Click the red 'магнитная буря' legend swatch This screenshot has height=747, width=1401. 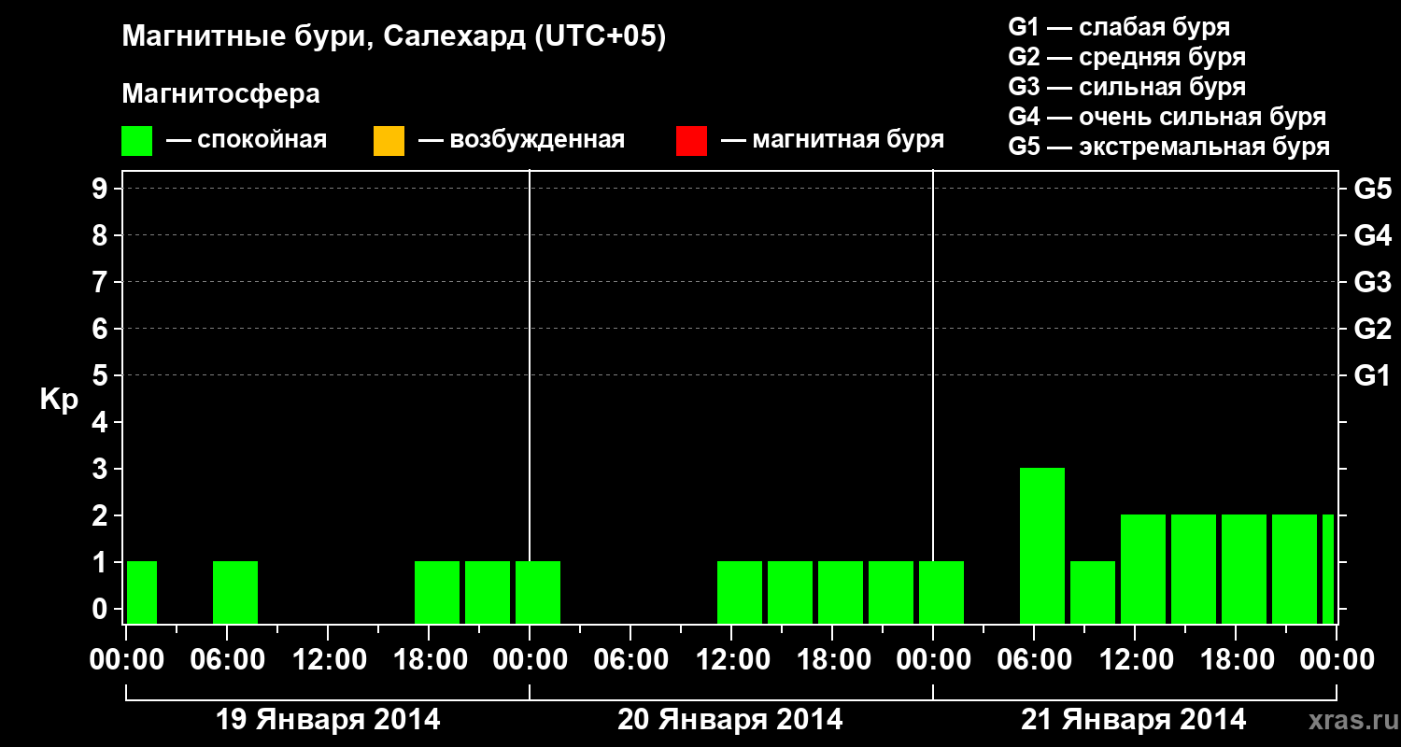[691, 141]
